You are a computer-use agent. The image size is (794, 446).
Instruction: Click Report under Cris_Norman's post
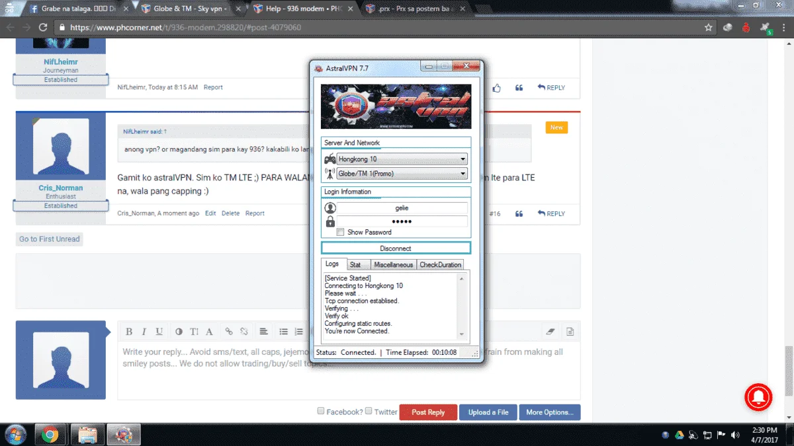tap(255, 213)
